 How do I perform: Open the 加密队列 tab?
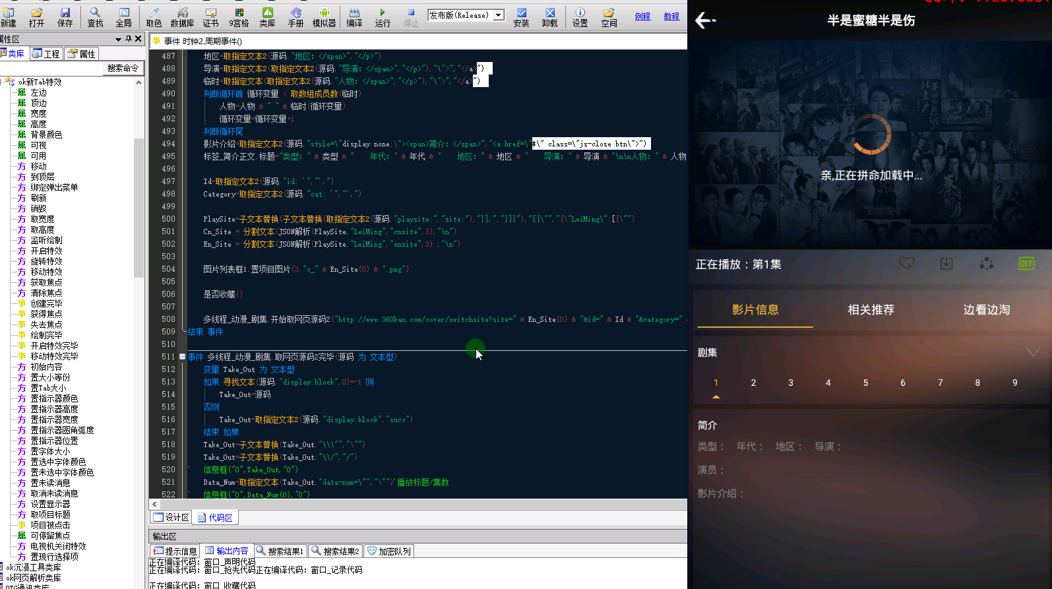click(389, 551)
